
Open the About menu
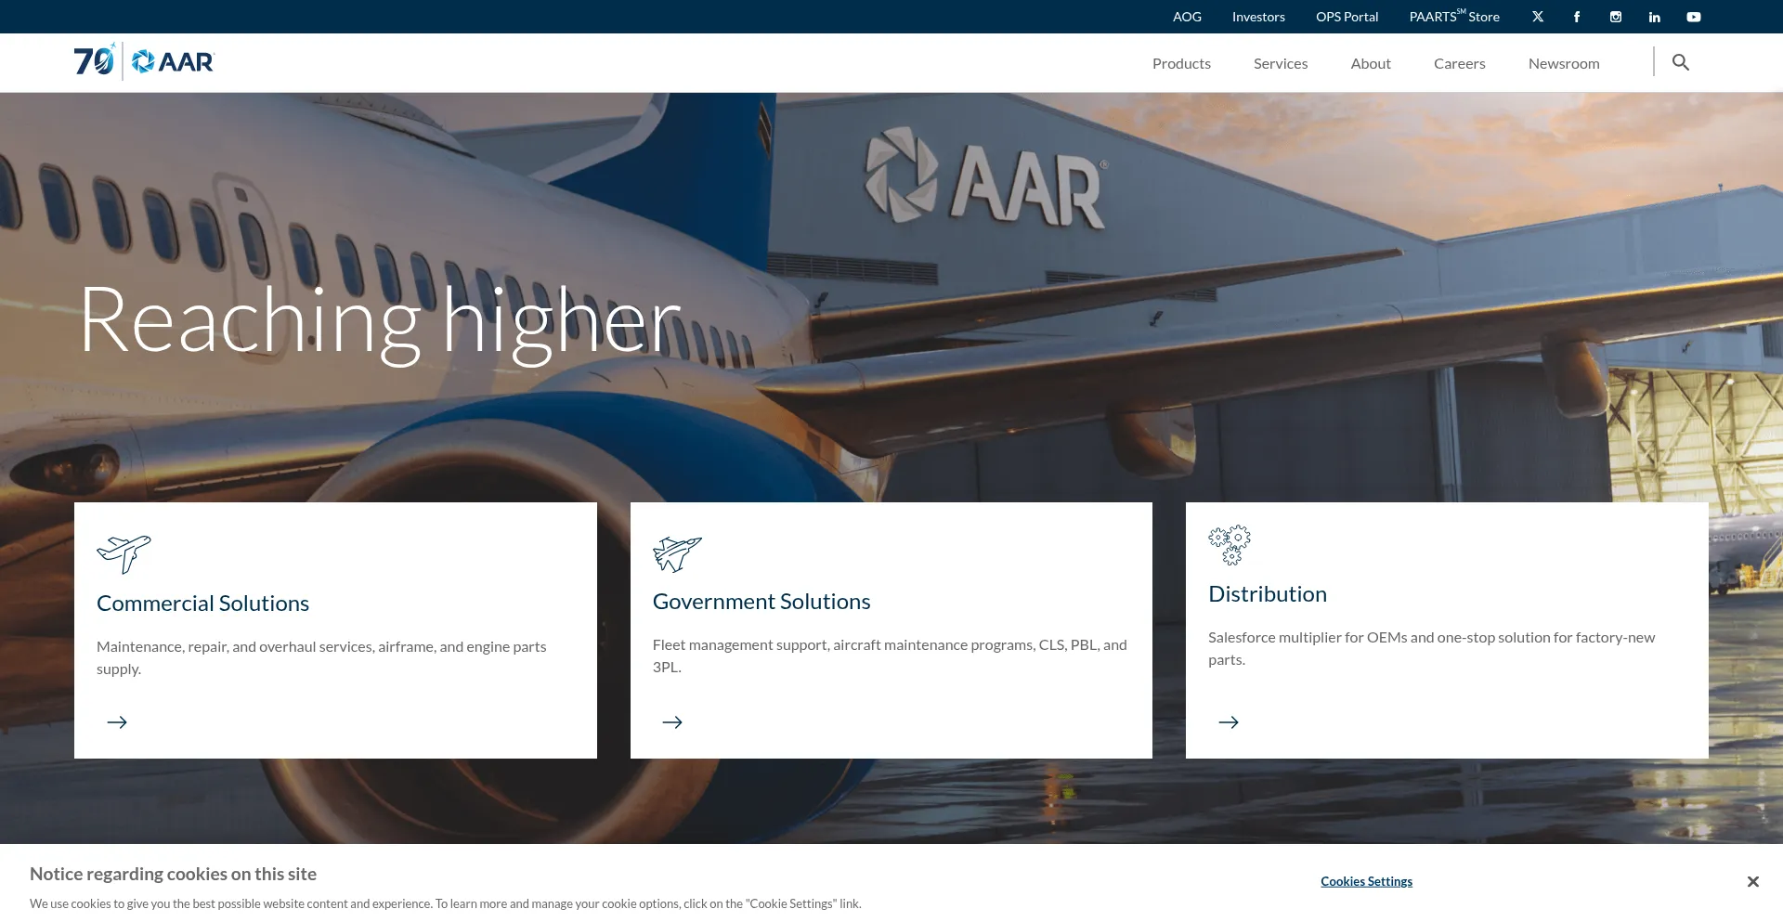1371,63
